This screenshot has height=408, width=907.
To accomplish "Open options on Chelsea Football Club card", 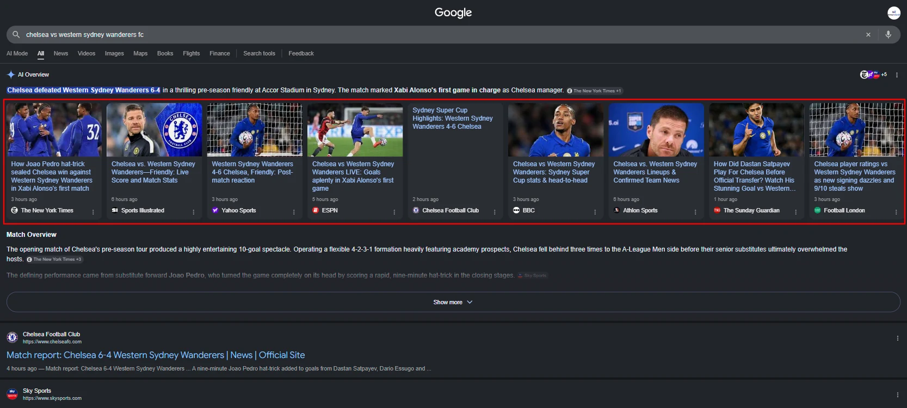I will pos(495,212).
